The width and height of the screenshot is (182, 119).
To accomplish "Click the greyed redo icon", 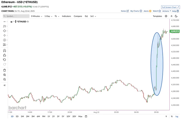I will [4, 64].
